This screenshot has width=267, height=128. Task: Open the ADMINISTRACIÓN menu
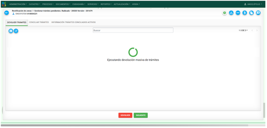pos(18,4)
